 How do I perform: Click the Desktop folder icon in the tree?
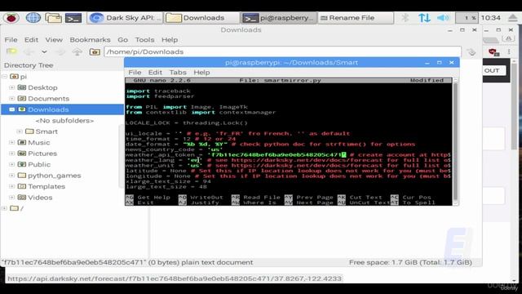point(22,87)
